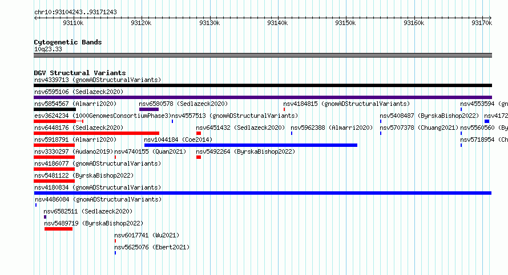The width and height of the screenshot is (508, 275).
Task: Open nsv5854567 (Almarri2020) label
Action: click(x=75, y=104)
